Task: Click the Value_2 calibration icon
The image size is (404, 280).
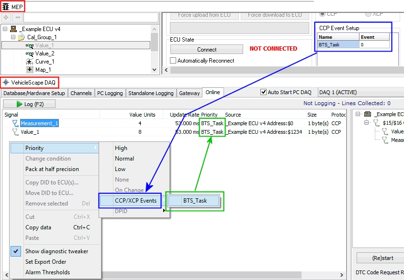Action: click(x=30, y=54)
